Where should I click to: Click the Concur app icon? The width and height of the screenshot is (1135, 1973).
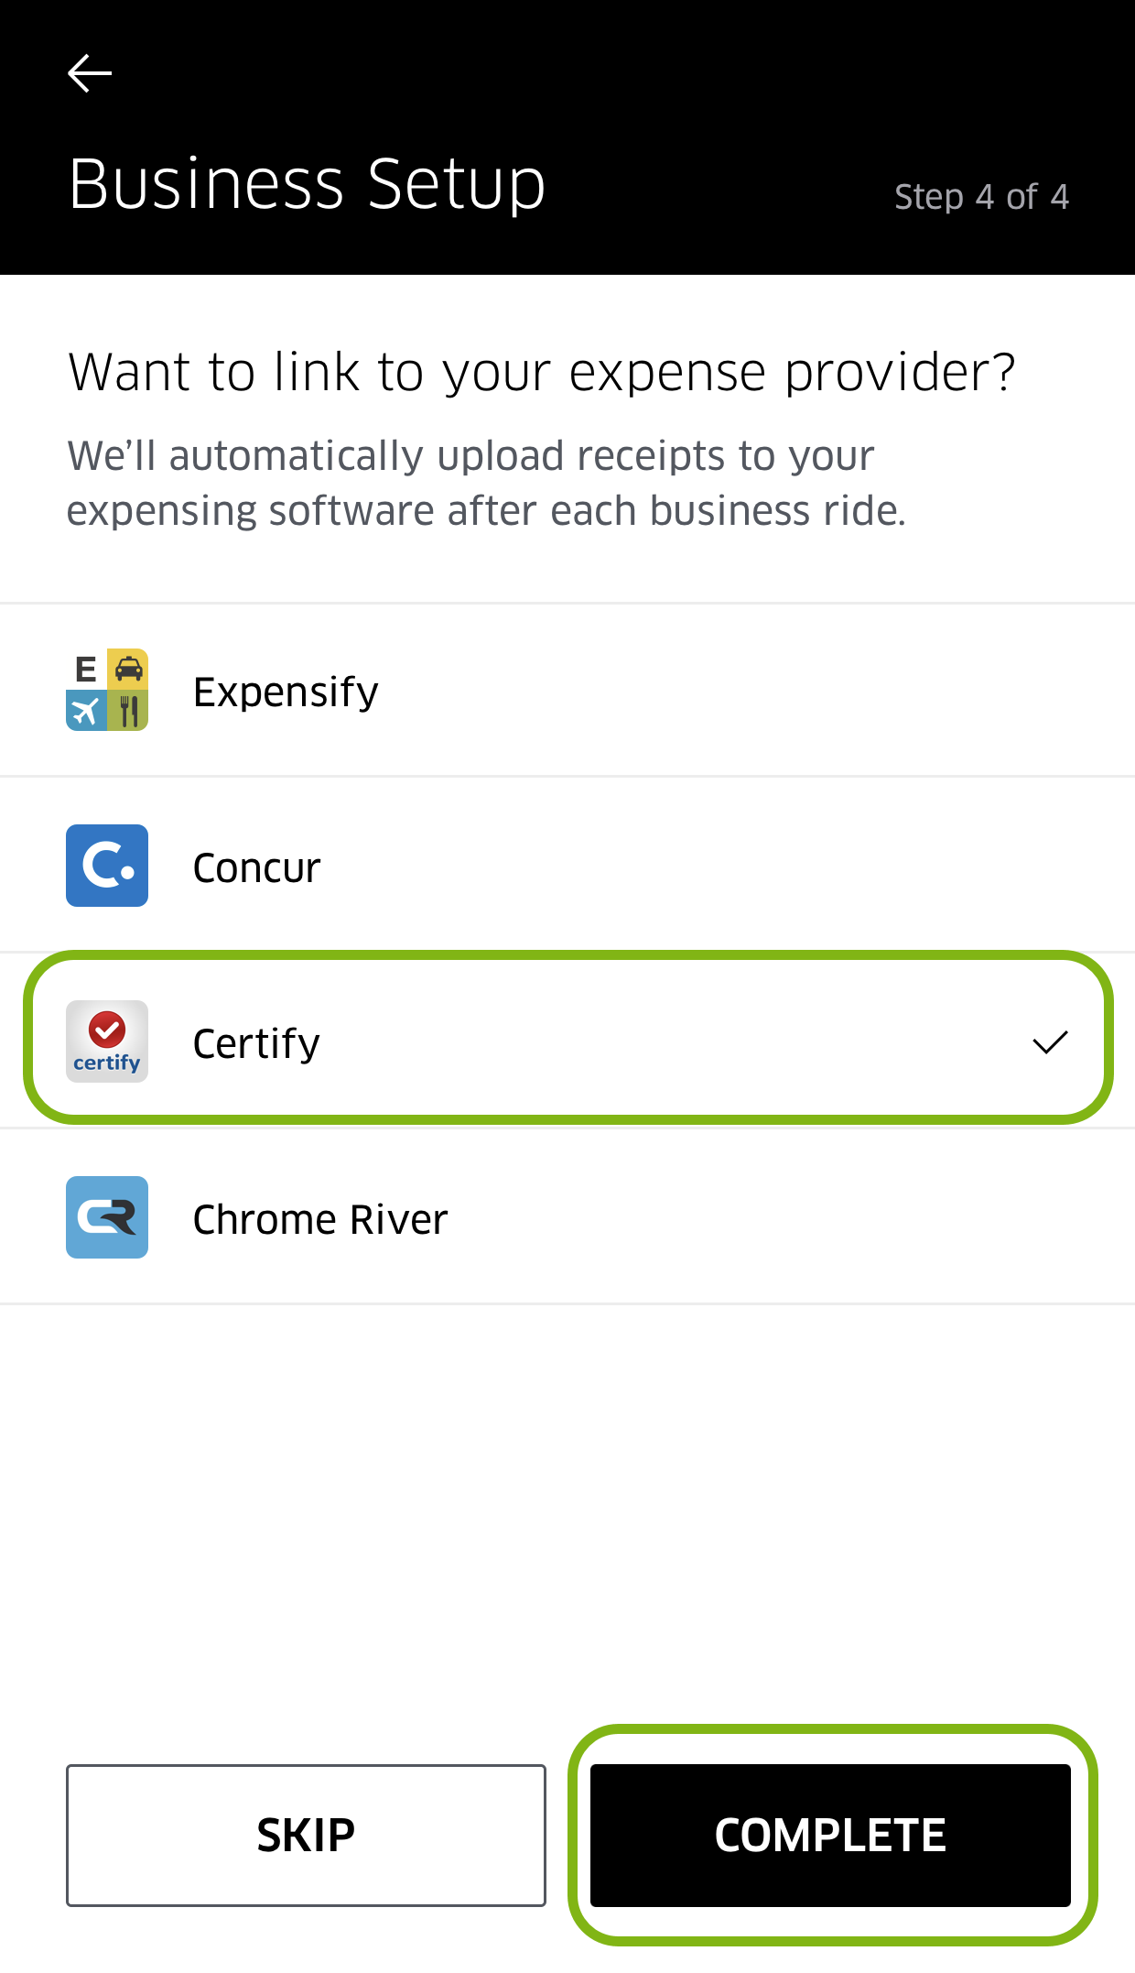(107, 866)
